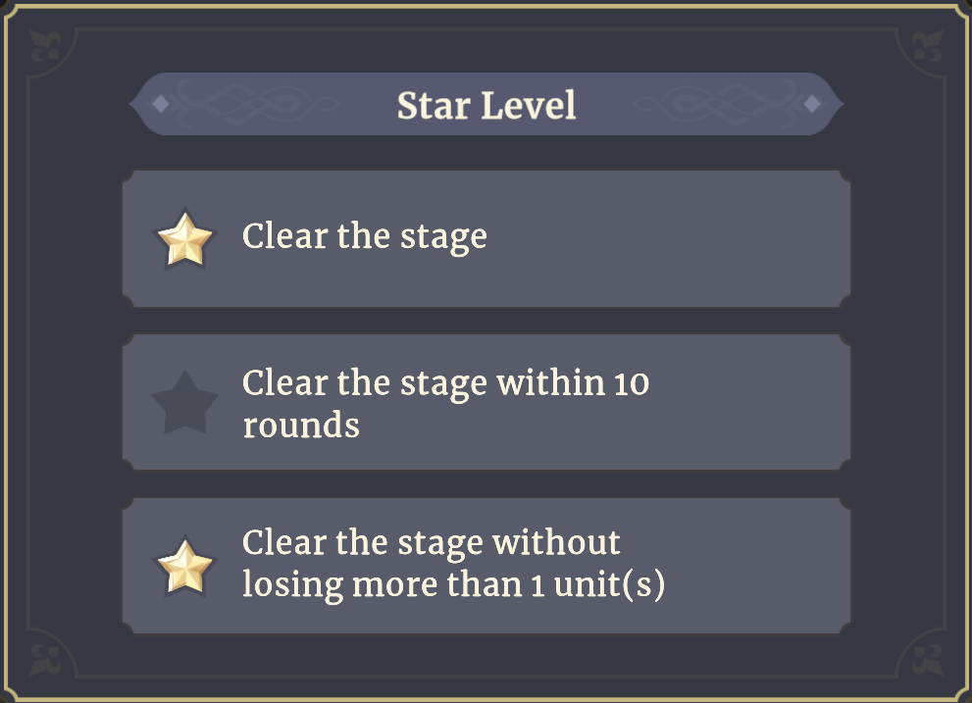Click the Clear the stage text
The height and width of the screenshot is (703, 972).
(x=365, y=237)
